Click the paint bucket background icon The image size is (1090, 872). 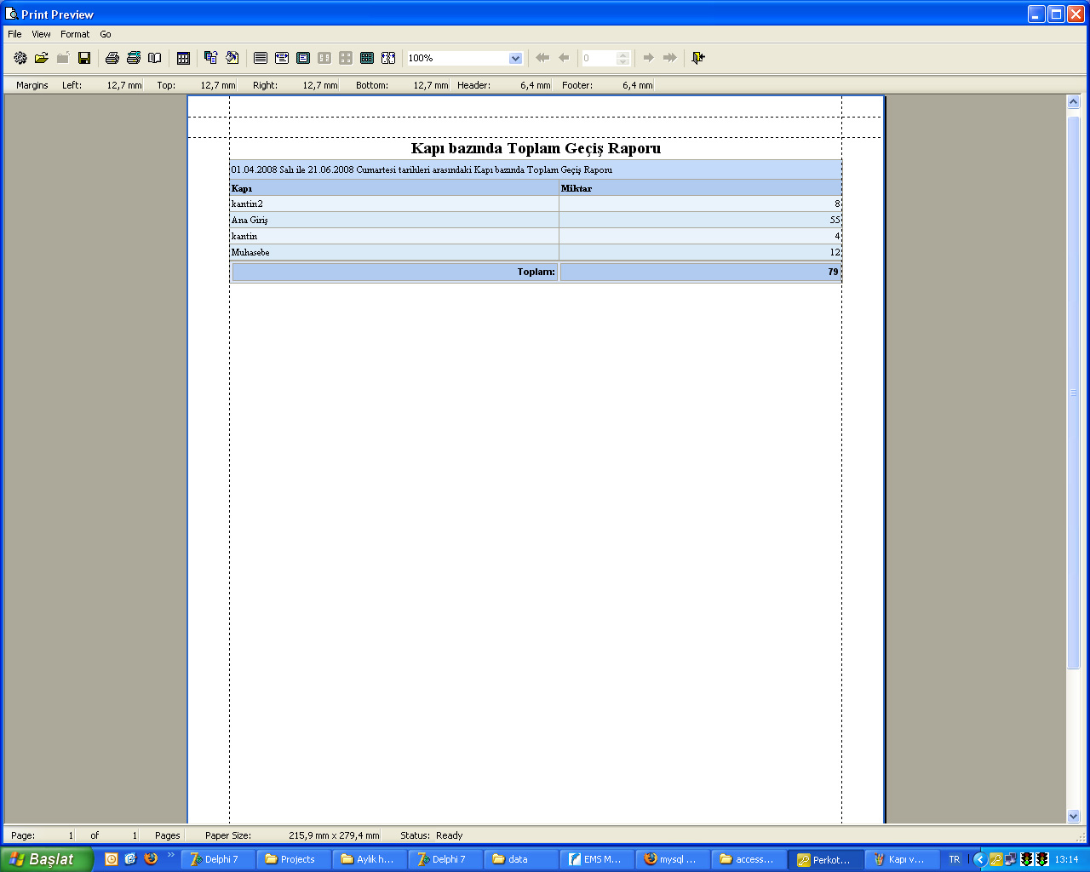coord(232,58)
